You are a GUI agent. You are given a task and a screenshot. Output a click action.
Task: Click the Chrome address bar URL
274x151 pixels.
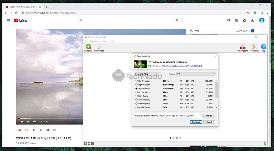tap(51, 13)
